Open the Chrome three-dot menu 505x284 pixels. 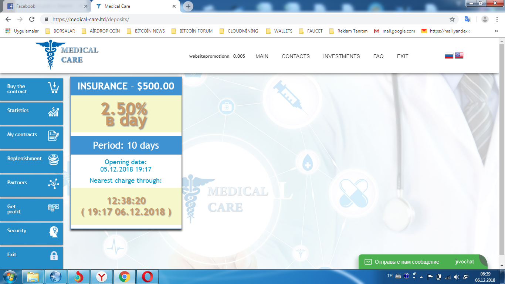[497, 19]
